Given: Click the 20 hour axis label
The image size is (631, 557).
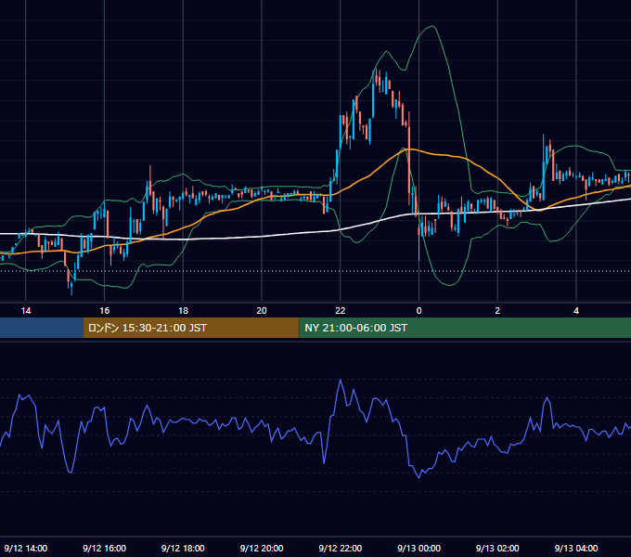Looking at the screenshot, I should pos(262,311).
